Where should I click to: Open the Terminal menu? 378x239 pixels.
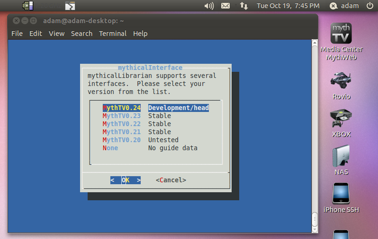[113, 34]
